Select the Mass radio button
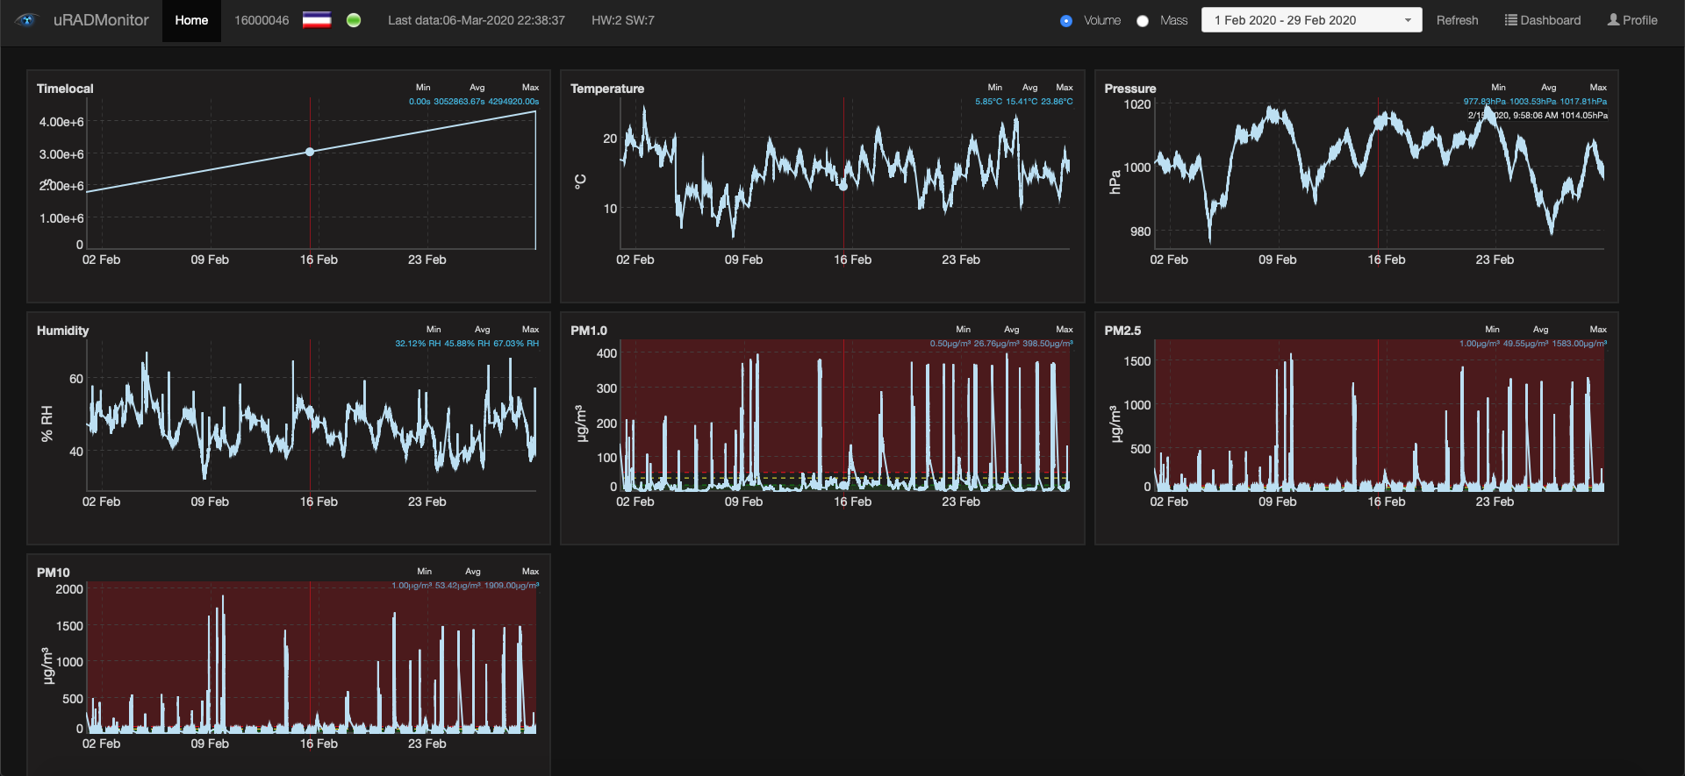 coord(1143,21)
